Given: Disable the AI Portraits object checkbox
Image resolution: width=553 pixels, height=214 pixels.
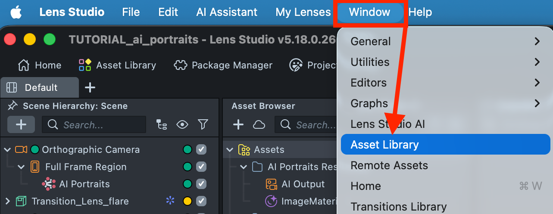Looking at the screenshot, I should click(201, 184).
